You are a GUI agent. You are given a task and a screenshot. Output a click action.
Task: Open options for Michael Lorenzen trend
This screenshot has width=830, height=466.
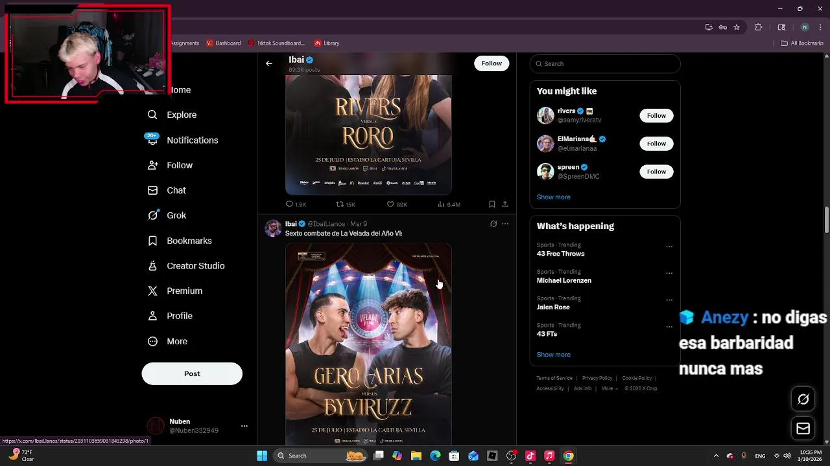669,273
